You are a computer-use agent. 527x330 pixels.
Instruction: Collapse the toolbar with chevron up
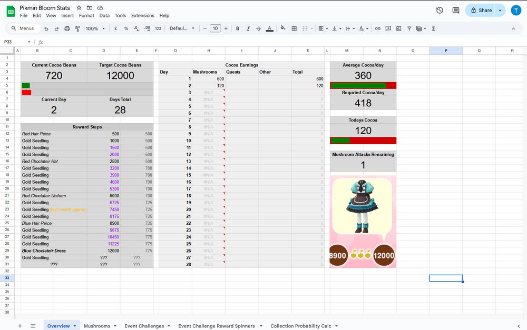(x=513, y=28)
